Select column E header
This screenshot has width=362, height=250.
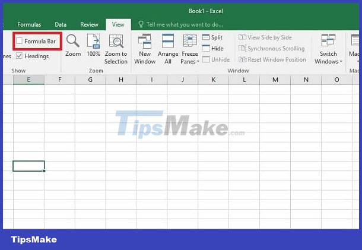click(x=28, y=80)
